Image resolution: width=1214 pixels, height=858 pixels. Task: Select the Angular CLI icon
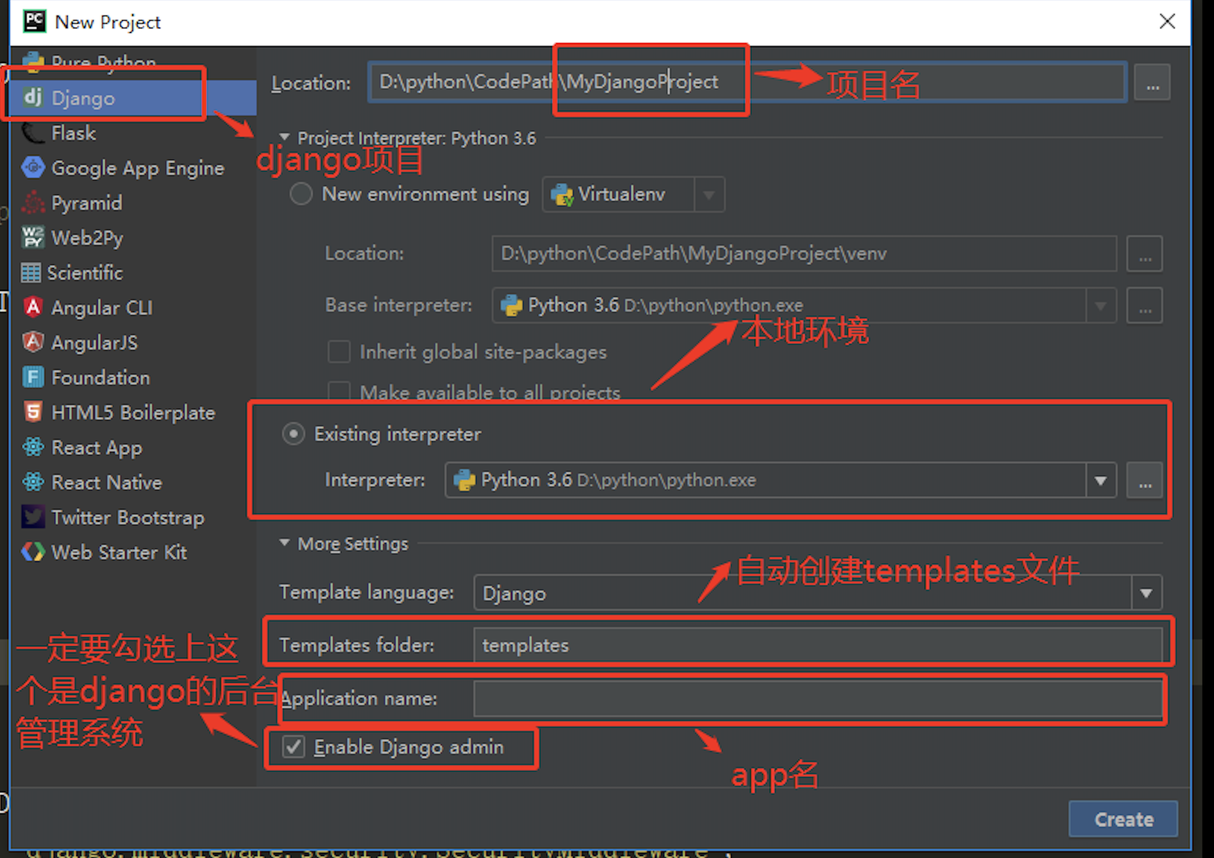coord(33,307)
